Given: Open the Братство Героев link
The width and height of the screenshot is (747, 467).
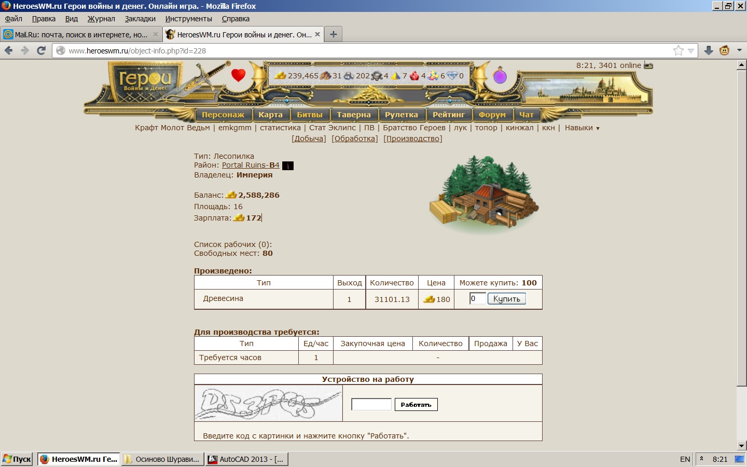Looking at the screenshot, I should 414,128.
